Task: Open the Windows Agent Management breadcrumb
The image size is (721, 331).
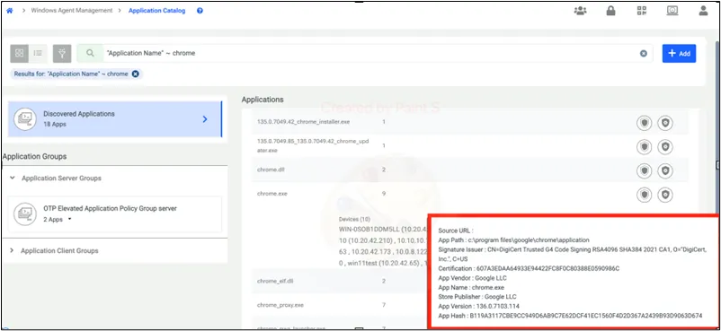Action: pos(72,11)
